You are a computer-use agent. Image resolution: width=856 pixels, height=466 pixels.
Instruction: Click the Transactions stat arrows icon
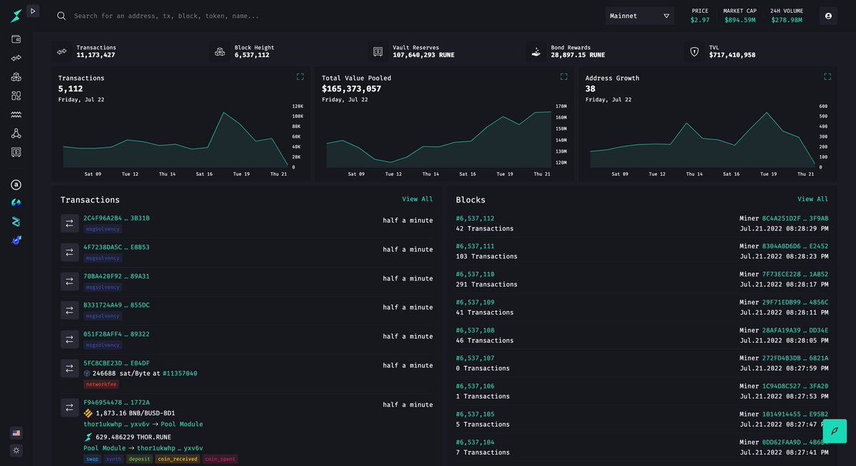point(62,51)
